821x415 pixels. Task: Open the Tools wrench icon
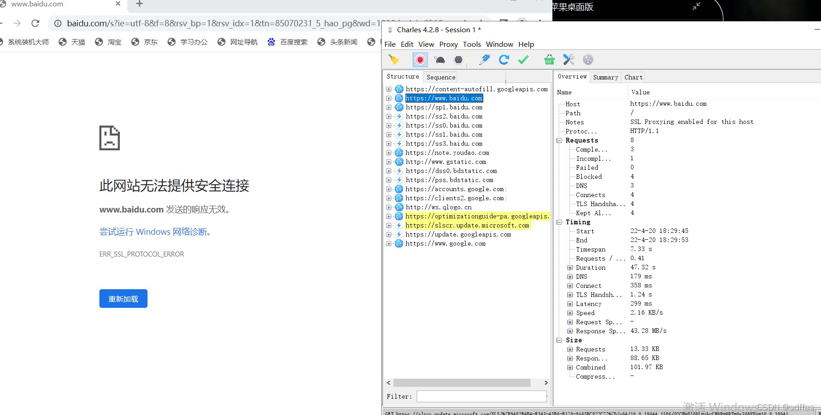[569, 59]
